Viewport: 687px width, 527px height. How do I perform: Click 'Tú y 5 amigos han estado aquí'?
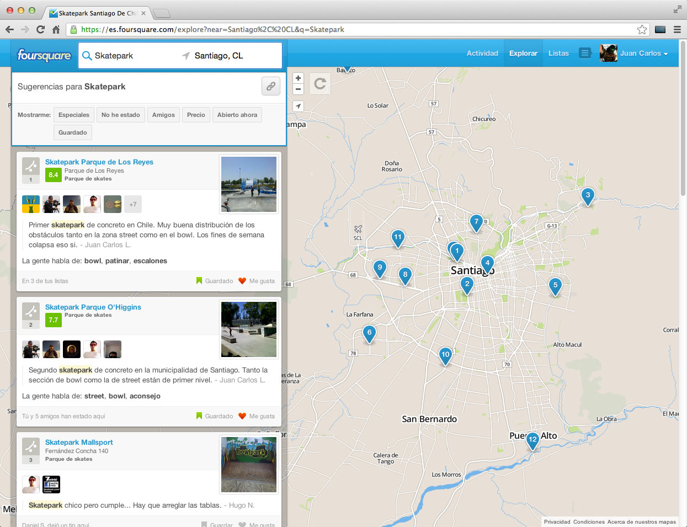63,416
